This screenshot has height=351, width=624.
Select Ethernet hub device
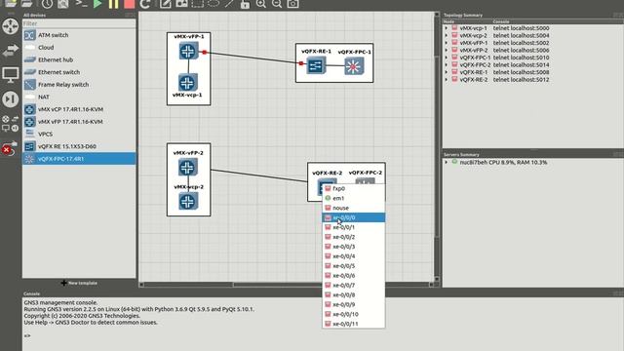pyautogui.click(x=79, y=59)
